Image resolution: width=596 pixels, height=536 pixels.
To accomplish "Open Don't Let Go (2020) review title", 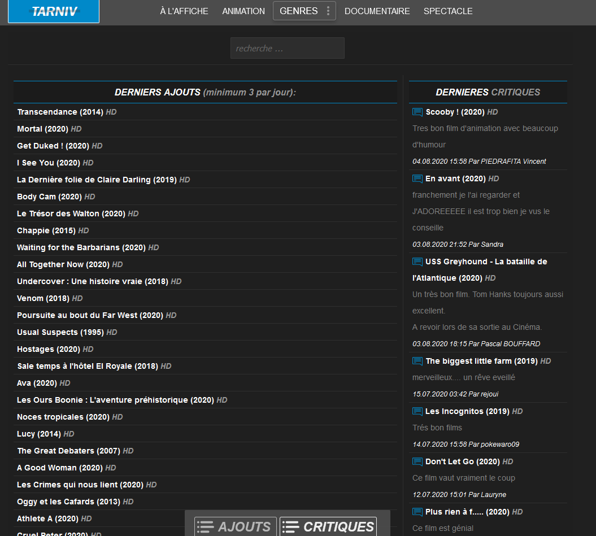I will coord(469,461).
